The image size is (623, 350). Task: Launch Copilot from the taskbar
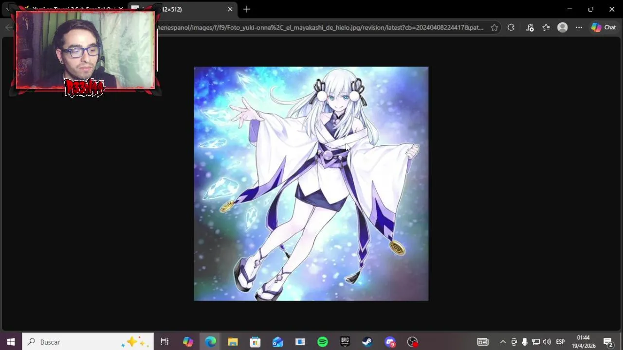point(188,342)
